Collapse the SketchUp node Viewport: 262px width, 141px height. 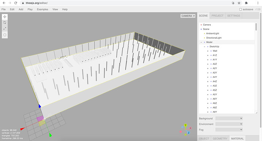(204, 47)
